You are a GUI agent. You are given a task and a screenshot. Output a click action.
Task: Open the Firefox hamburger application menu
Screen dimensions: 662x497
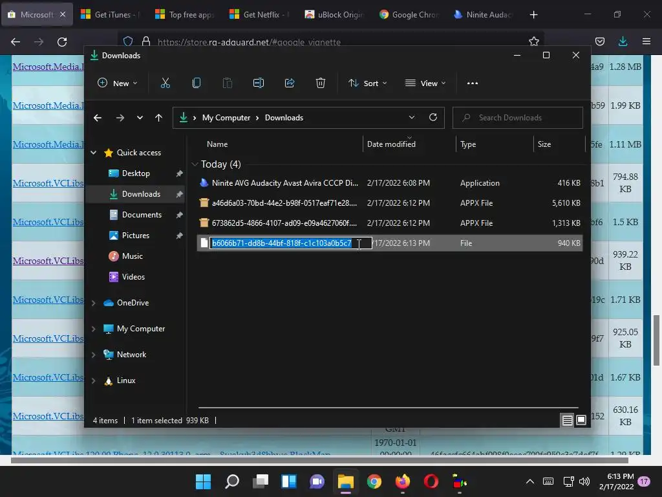(x=646, y=41)
